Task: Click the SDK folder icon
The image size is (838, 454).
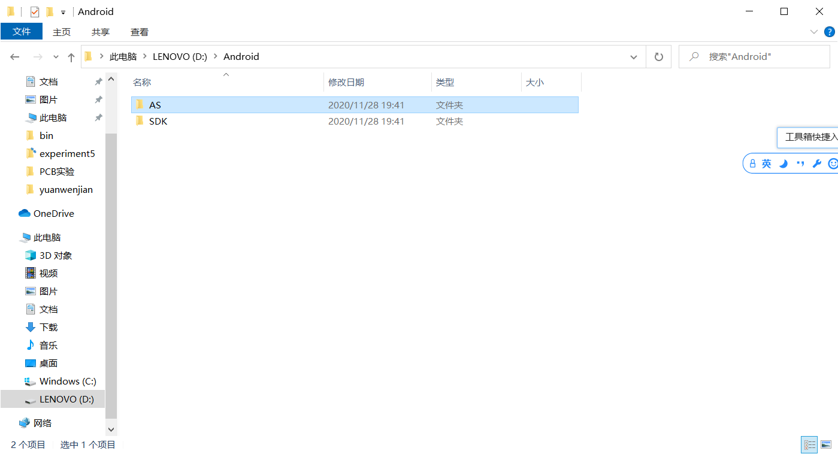Action: coord(140,121)
